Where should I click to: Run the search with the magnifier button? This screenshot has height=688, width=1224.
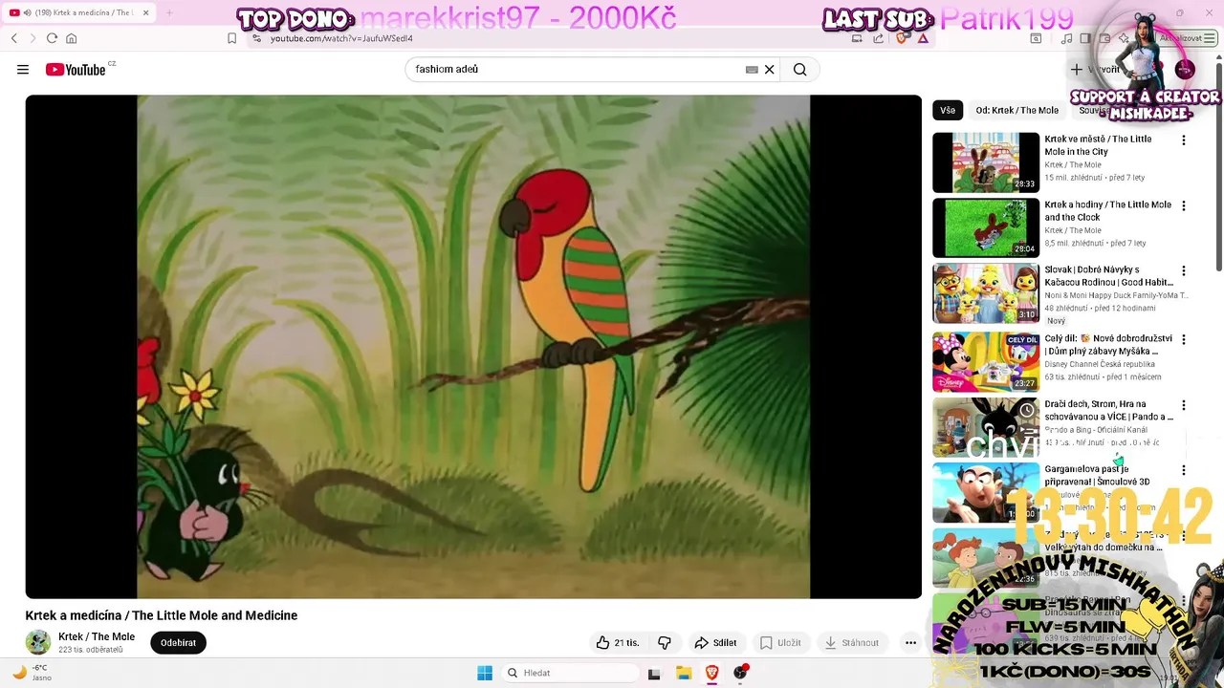tap(799, 70)
